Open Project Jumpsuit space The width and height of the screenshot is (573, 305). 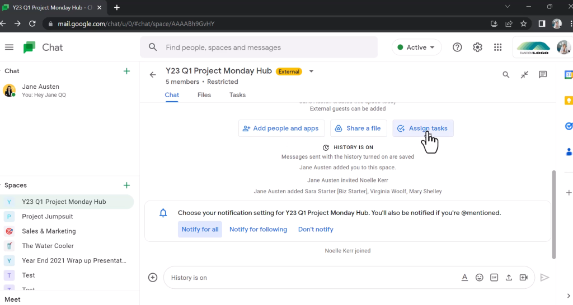[67, 217]
